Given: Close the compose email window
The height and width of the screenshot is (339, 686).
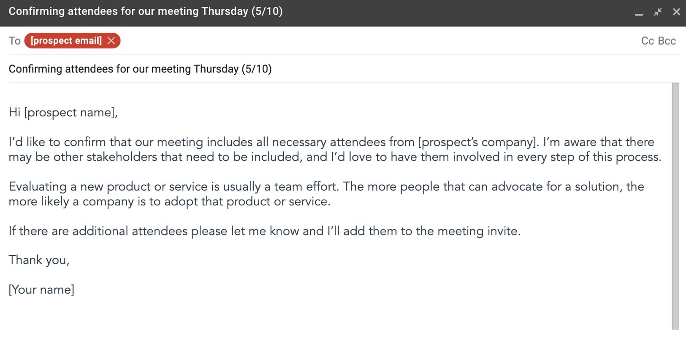Looking at the screenshot, I should pyautogui.click(x=676, y=12).
